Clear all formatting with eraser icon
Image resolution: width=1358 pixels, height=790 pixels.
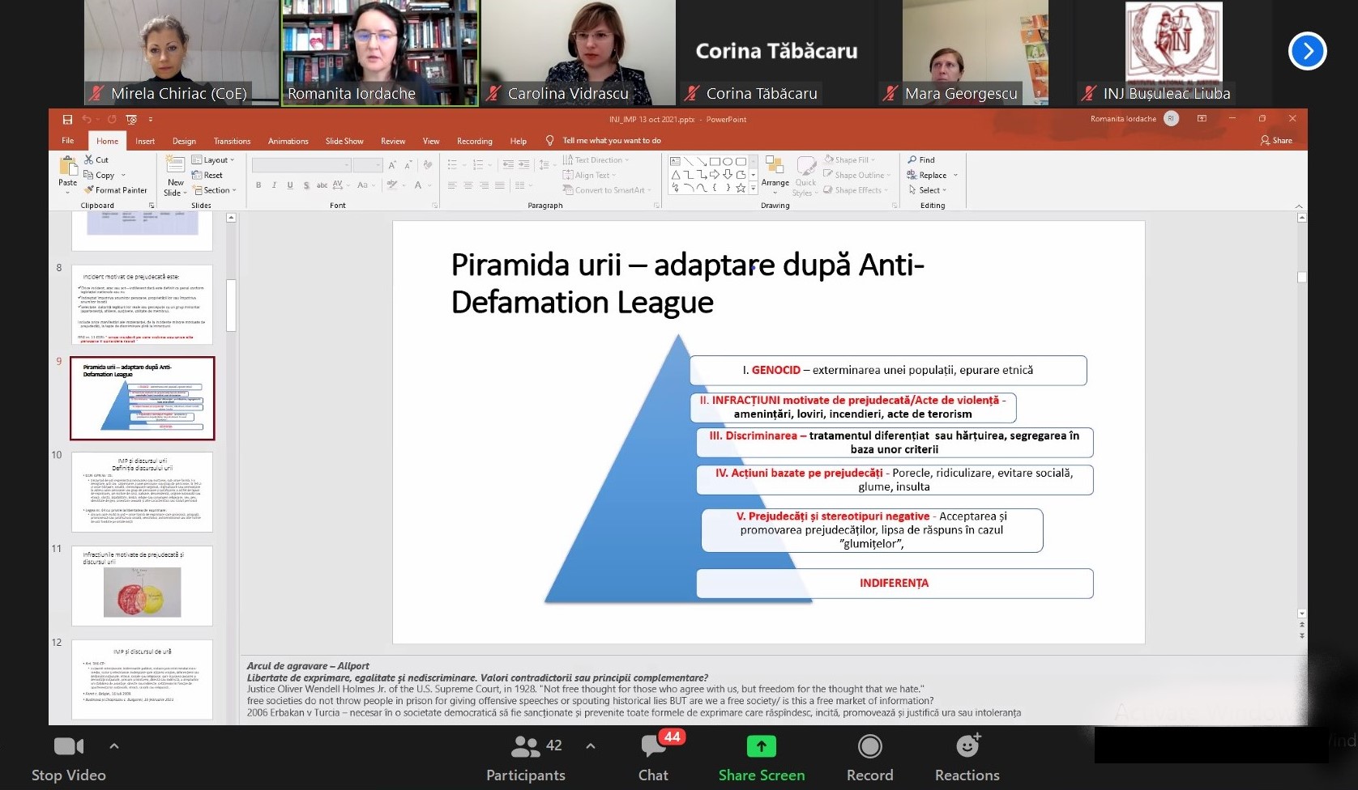click(x=428, y=165)
